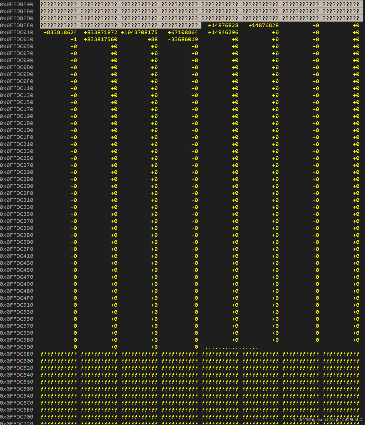Click the value +833871872
The height and width of the screenshot is (425, 365).
coord(100,32)
